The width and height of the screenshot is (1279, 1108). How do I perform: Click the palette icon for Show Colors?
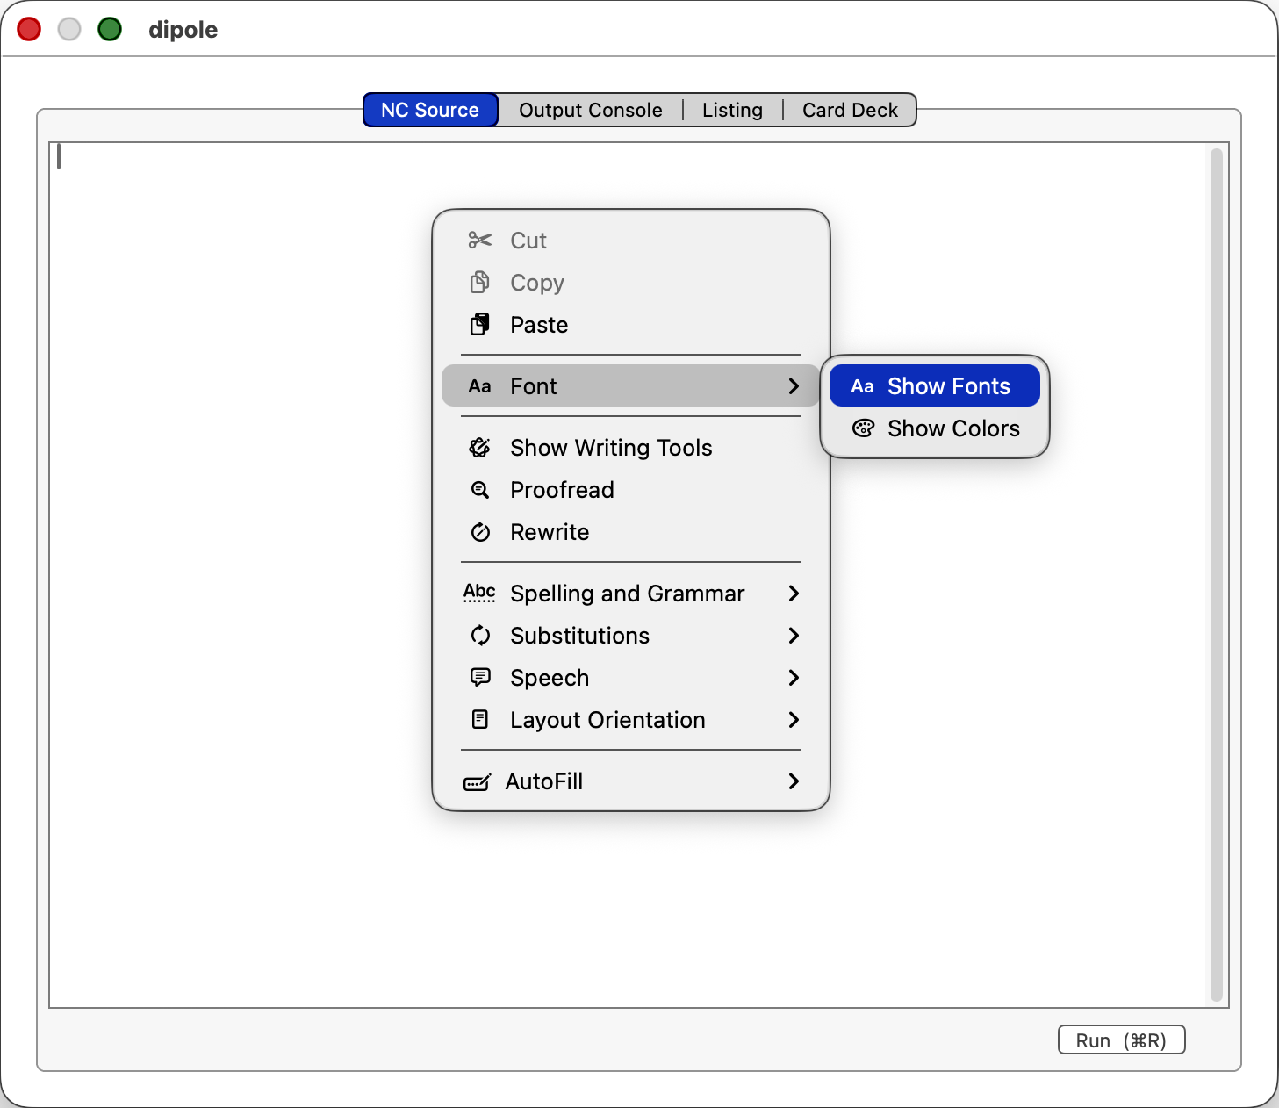(x=863, y=428)
